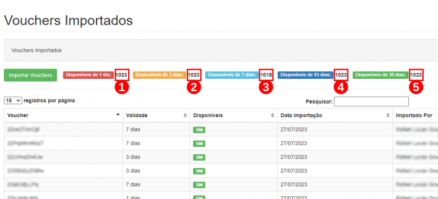Click the Disponíveis de 7 dias badge
This screenshot has width=438, height=199.
point(232,75)
